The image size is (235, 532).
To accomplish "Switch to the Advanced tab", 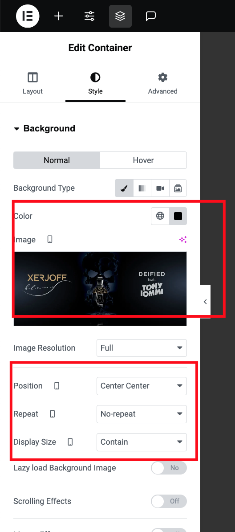I will [x=163, y=83].
